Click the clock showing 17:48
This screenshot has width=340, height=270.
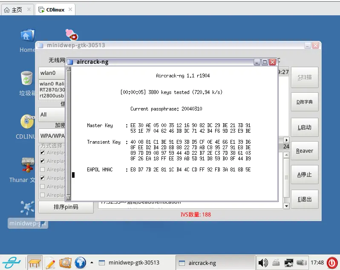pos(317,263)
